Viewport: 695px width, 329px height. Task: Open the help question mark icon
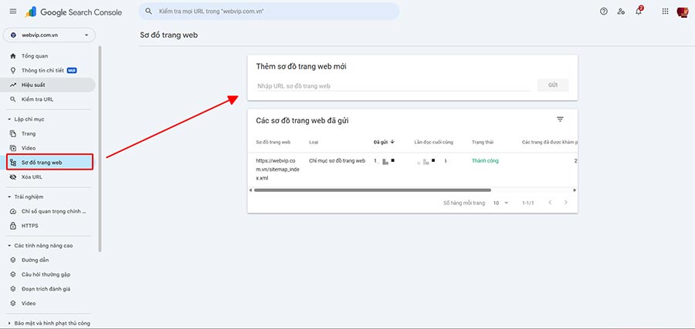[603, 12]
